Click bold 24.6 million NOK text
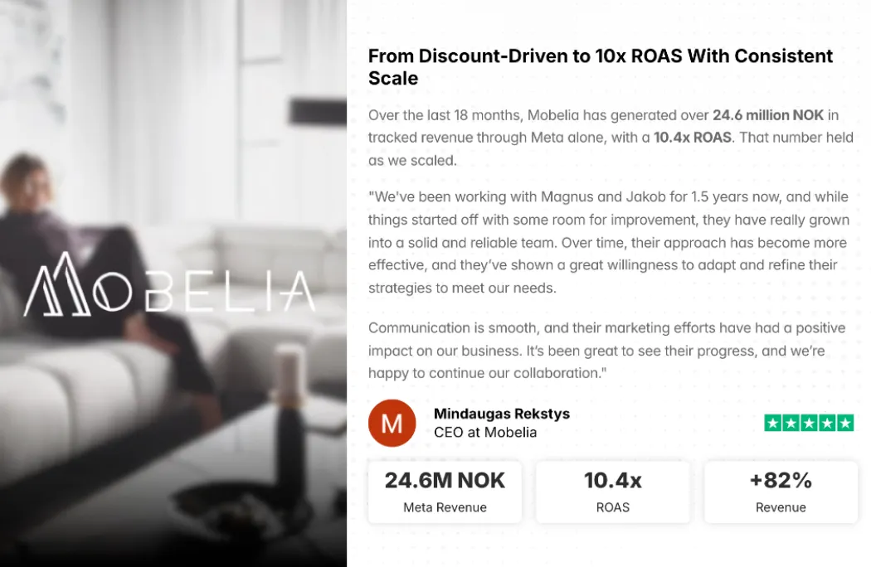Viewport: 871px width, 567px height. tap(768, 115)
